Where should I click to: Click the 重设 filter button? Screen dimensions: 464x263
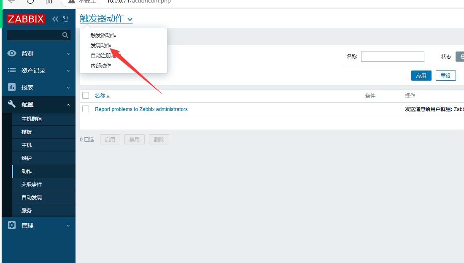tap(446, 76)
